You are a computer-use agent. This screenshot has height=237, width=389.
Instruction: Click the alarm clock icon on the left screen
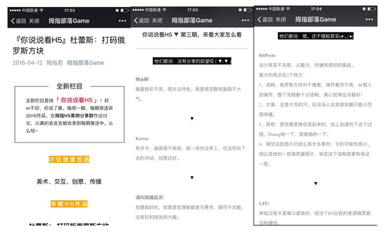(117, 10)
